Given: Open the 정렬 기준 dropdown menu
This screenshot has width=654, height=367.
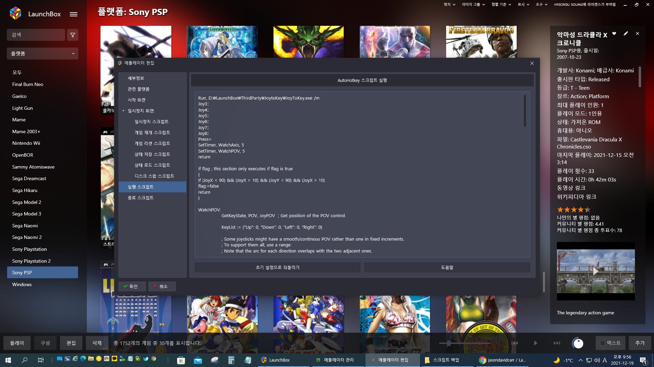Looking at the screenshot, I should 501,4.
